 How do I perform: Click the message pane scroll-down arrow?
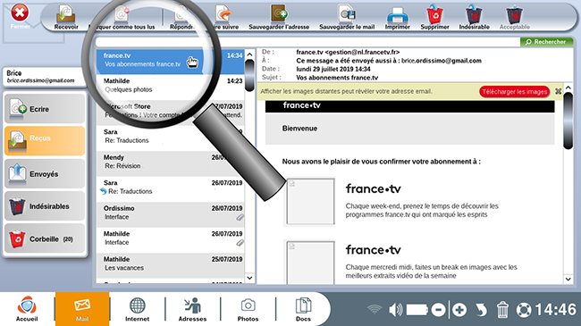click(x=568, y=280)
